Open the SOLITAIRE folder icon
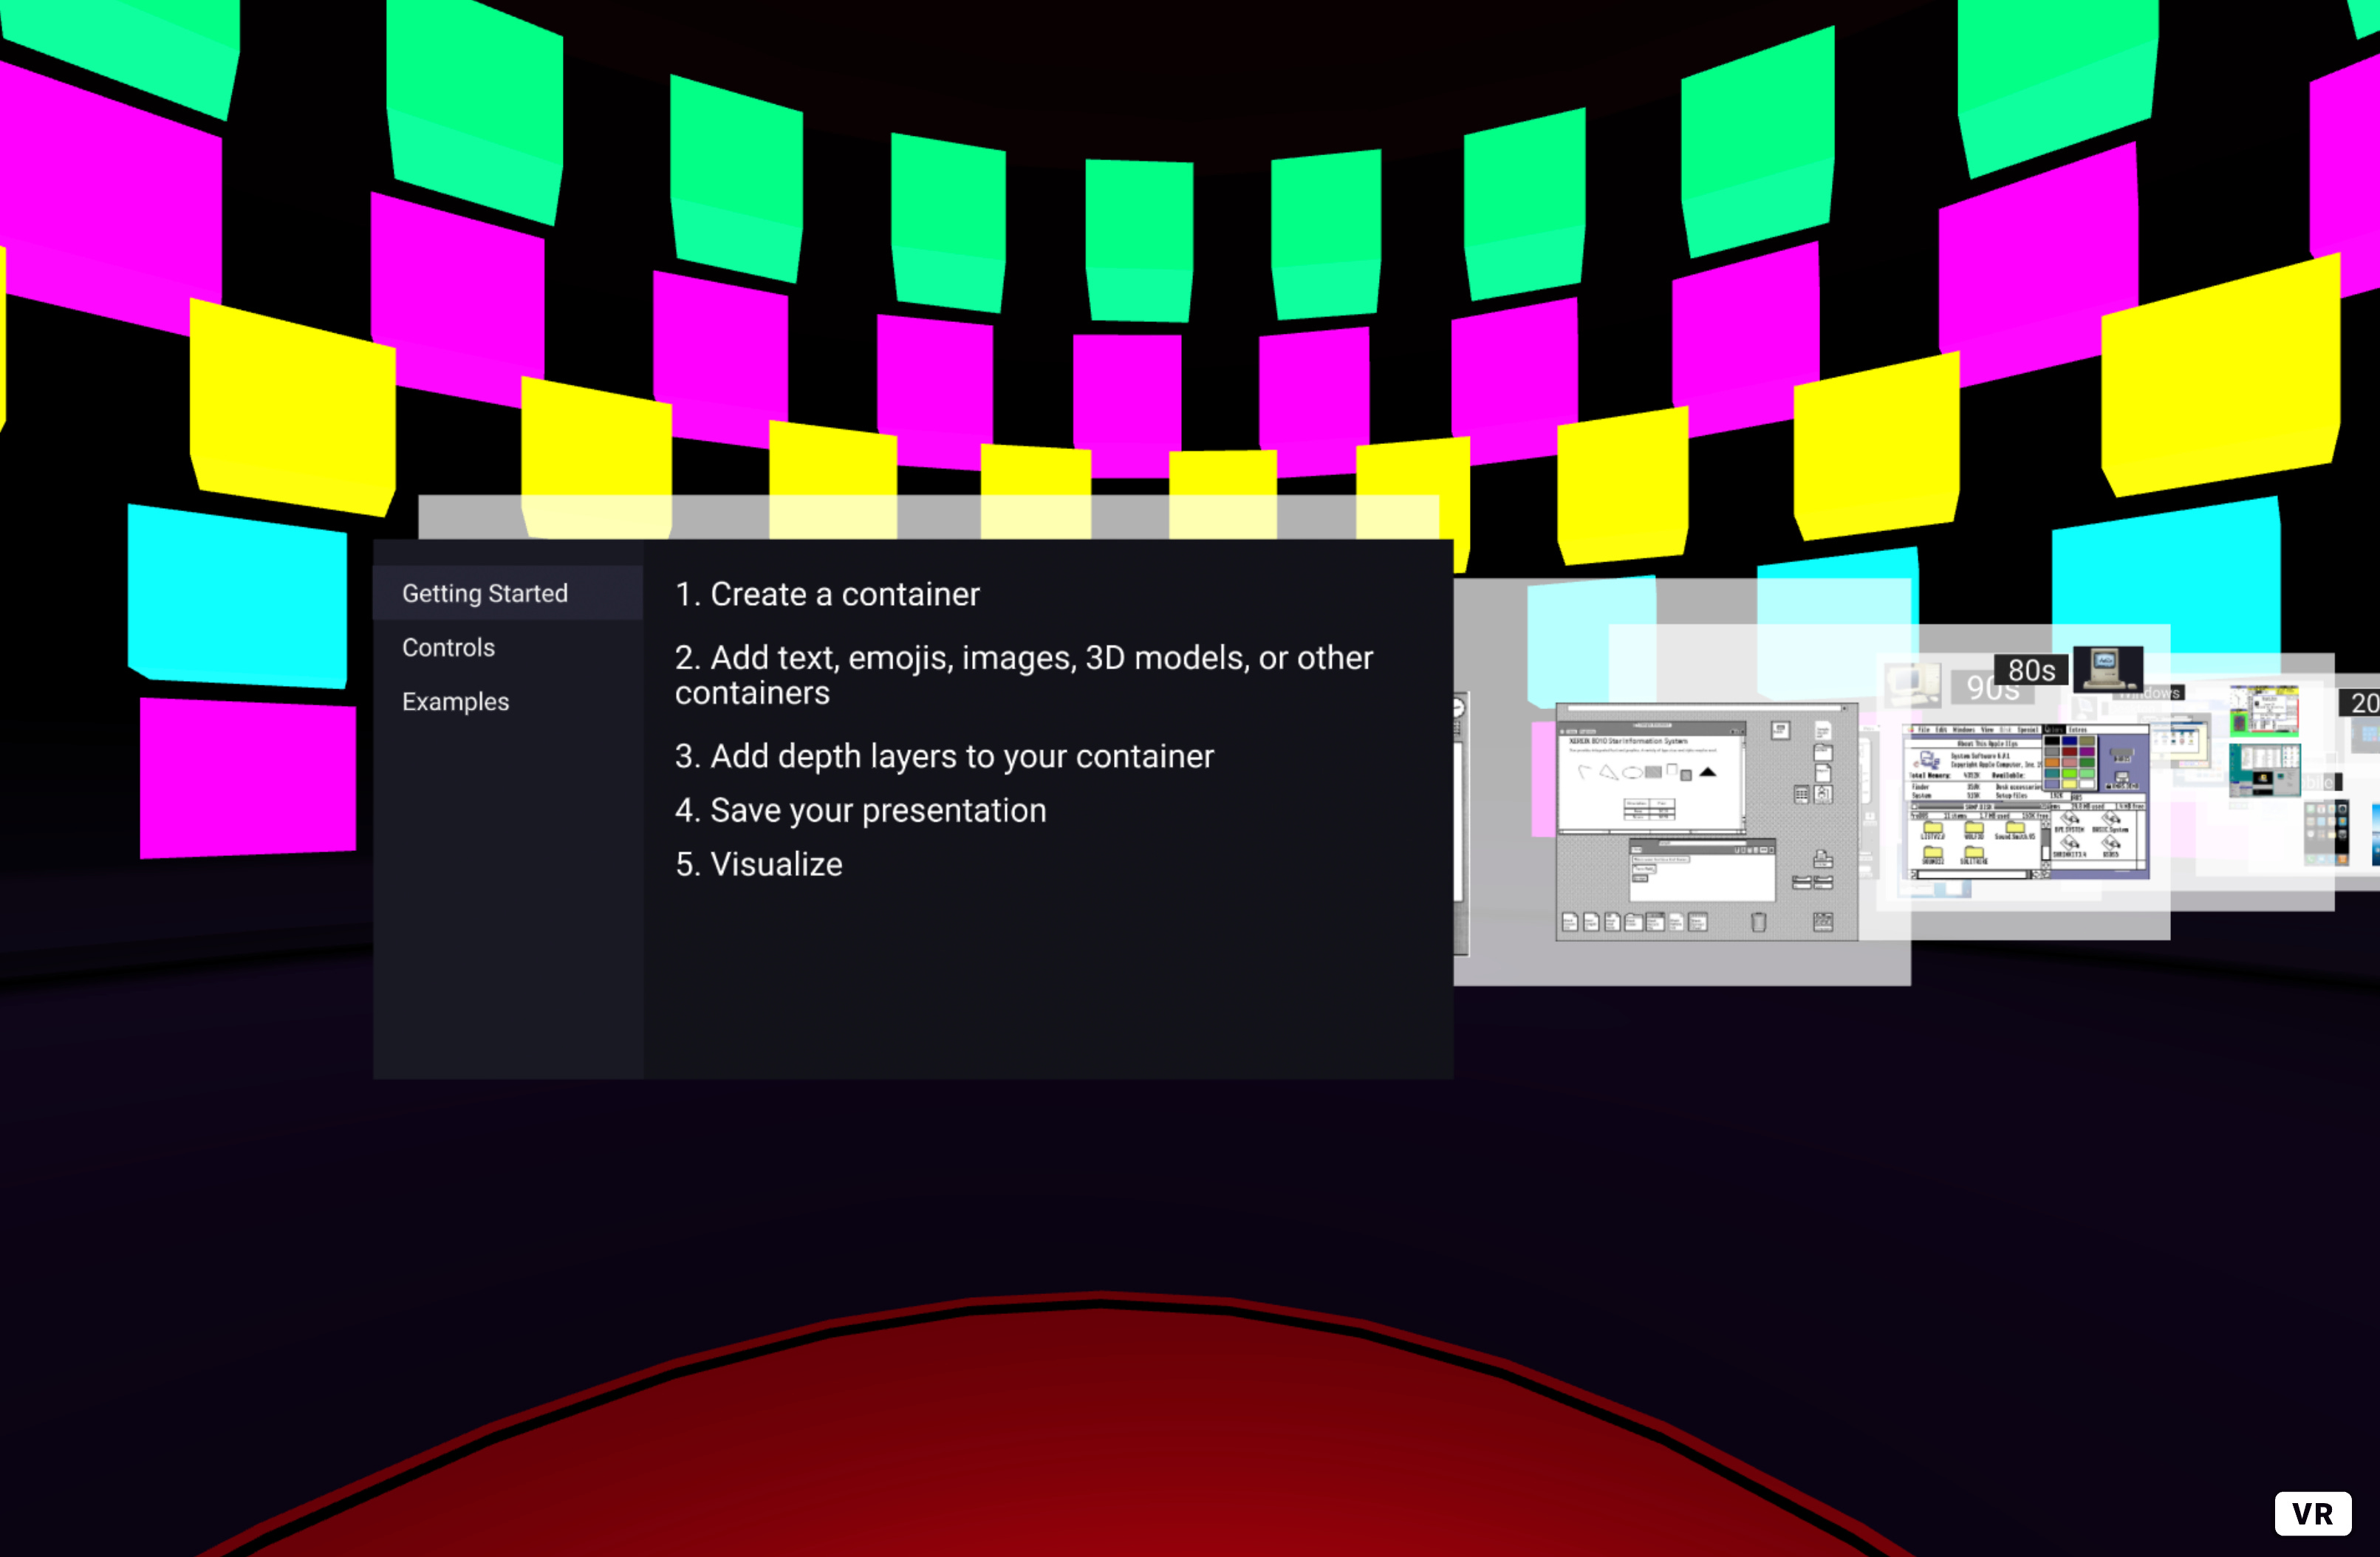 [x=1975, y=853]
